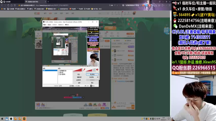This screenshot has width=216, height=121.
Task: Expand the 游戏 dropdown in Douyu navigation
Action: click(x=67, y=13)
